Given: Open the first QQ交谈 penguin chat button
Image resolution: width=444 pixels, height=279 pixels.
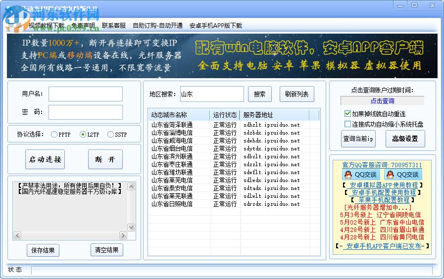Looking at the screenshot, I should click(360, 175).
